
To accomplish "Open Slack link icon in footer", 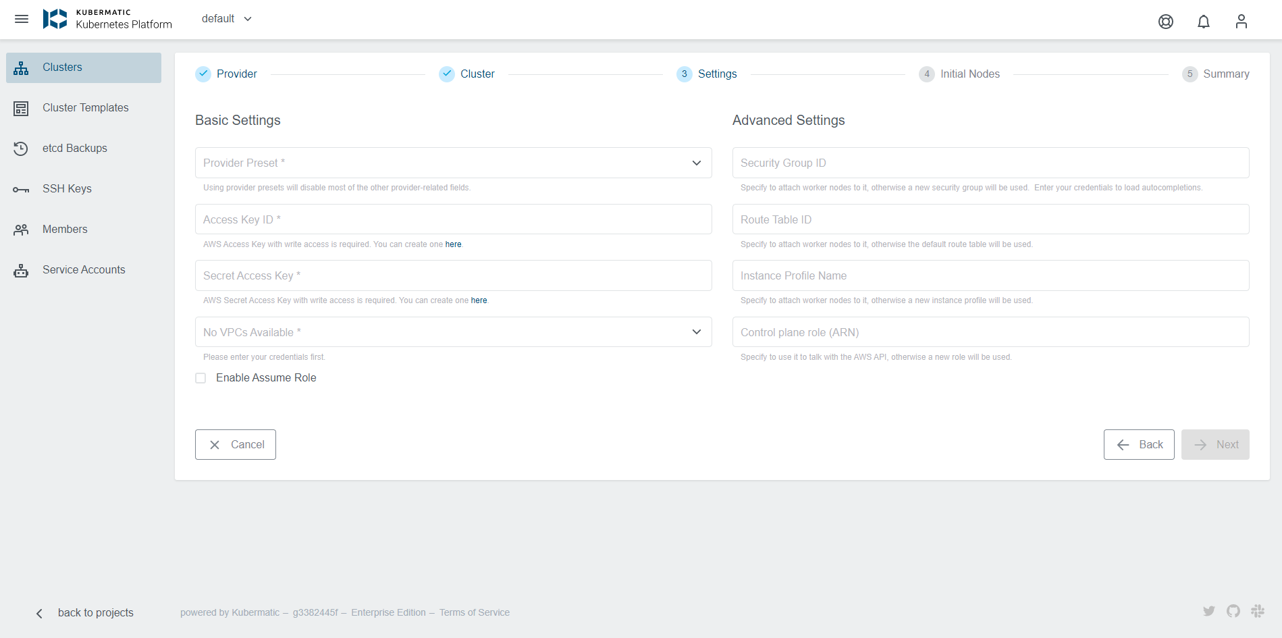I will click(x=1257, y=611).
